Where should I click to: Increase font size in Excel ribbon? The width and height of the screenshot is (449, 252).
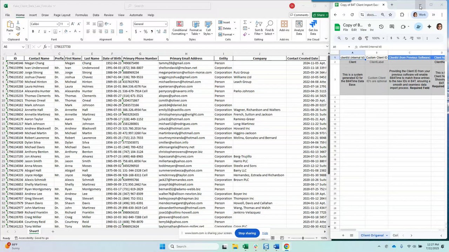pos(73,24)
